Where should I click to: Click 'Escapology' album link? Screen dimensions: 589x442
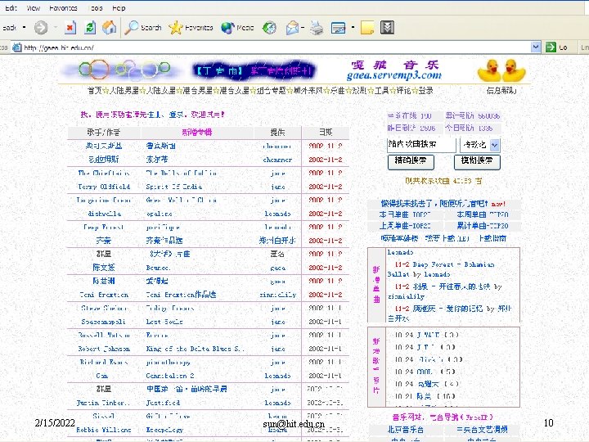[164, 430]
